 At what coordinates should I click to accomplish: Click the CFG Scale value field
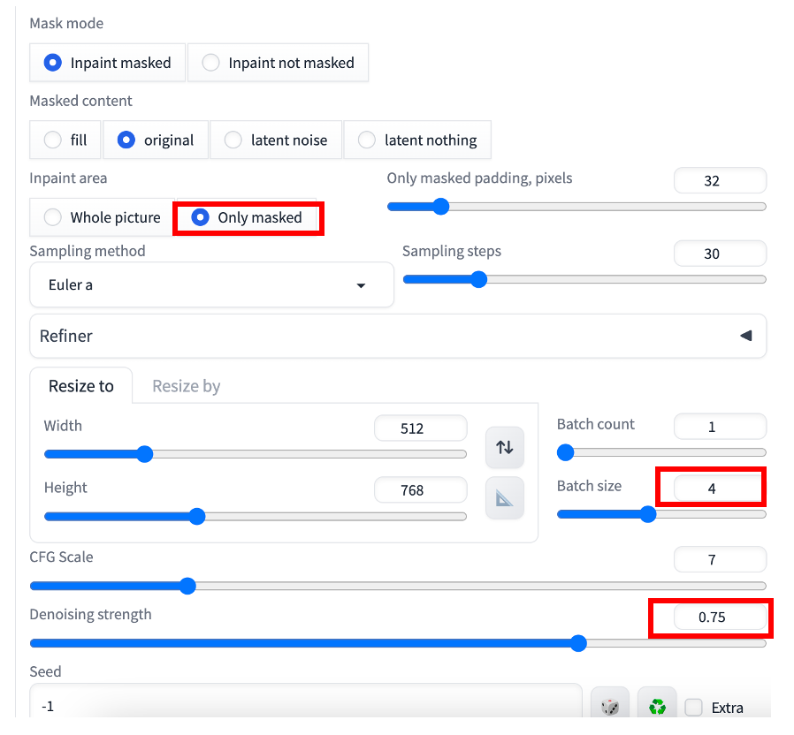[x=720, y=559]
